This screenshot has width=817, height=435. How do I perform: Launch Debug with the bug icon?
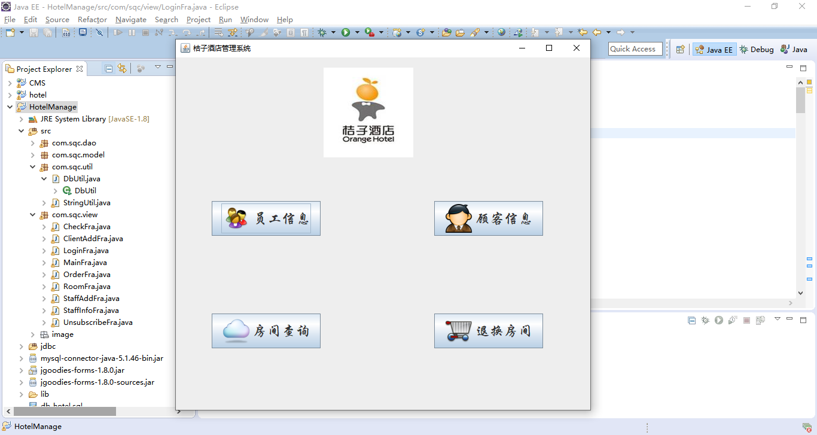[x=322, y=33]
